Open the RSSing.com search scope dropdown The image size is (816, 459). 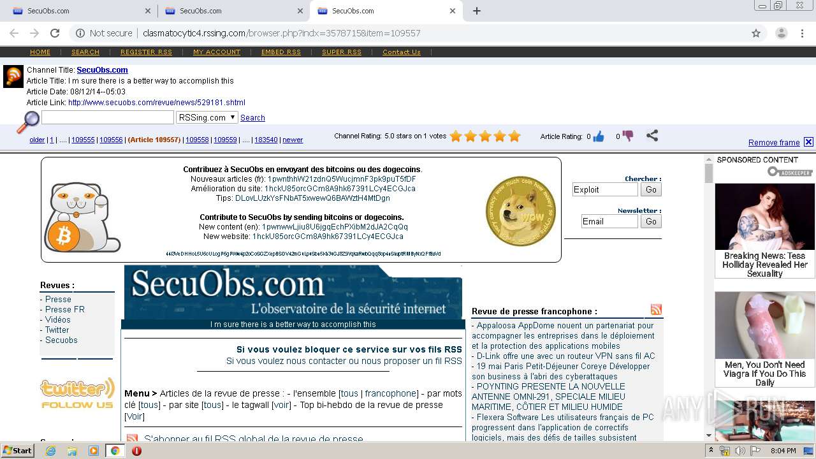click(x=207, y=117)
